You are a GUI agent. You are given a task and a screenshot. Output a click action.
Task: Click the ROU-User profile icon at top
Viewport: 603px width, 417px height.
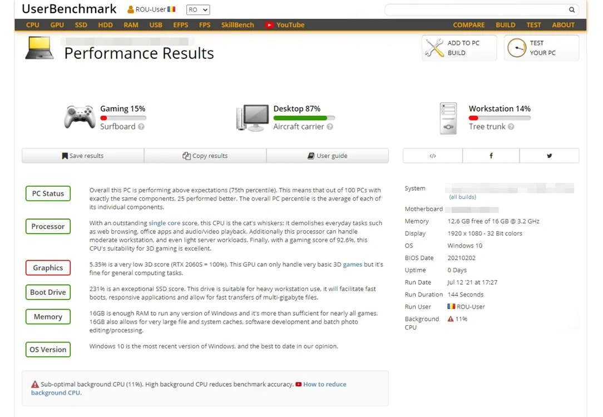coord(130,9)
